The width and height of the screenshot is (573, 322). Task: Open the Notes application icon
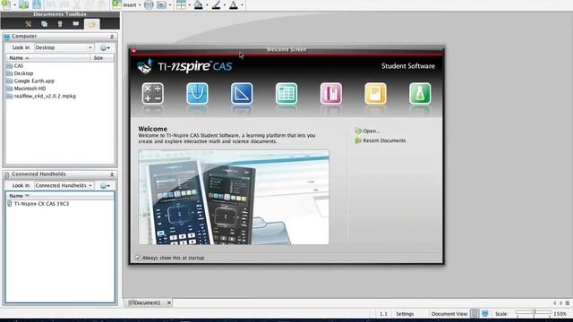tap(376, 93)
